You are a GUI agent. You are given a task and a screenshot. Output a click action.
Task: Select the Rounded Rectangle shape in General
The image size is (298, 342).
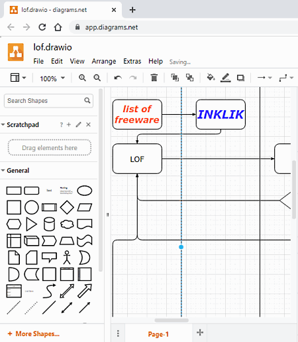click(x=32, y=191)
